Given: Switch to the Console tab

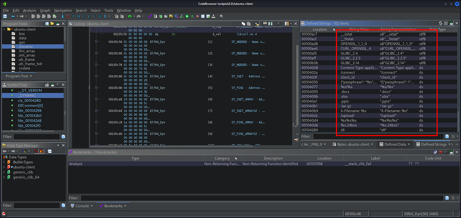Looking at the screenshot, I should click(82, 206).
